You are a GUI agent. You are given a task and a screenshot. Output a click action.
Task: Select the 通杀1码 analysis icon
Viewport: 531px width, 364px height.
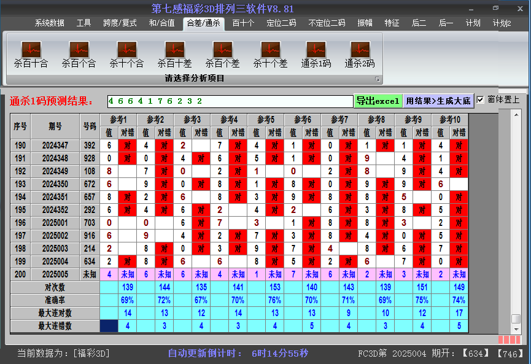tap(316, 54)
